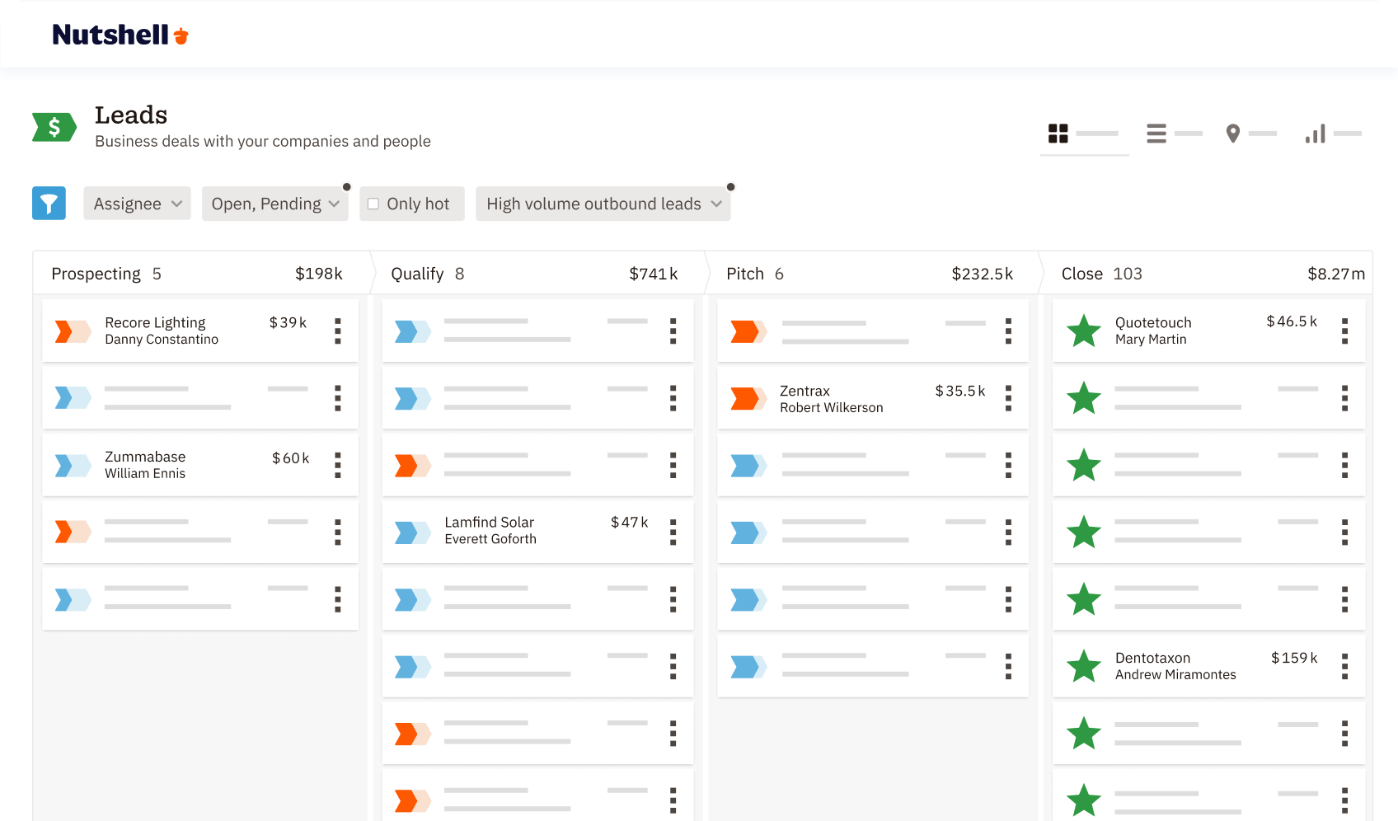The image size is (1398, 821).
Task: Toggle the star on the Quotetouch lead
Action: [1084, 331]
